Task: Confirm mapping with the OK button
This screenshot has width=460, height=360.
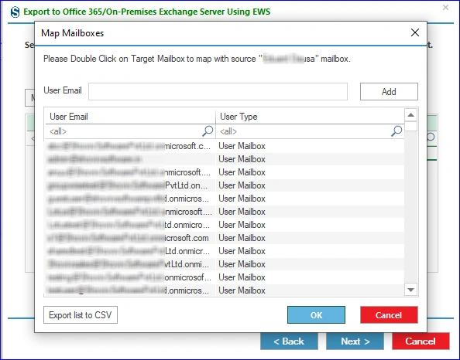Action: click(316, 315)
